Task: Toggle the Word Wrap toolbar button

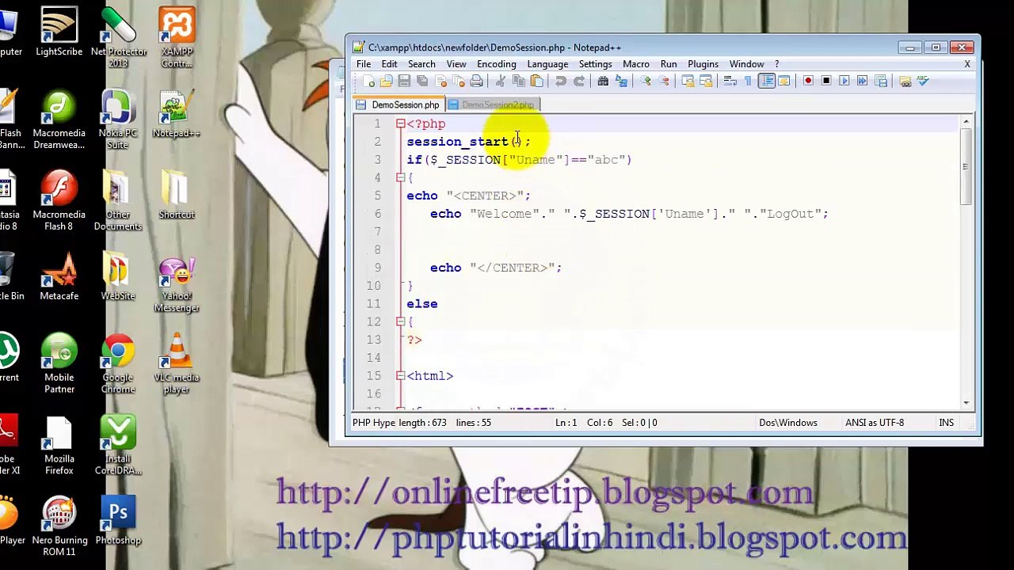Action: (x=729, y=81)
